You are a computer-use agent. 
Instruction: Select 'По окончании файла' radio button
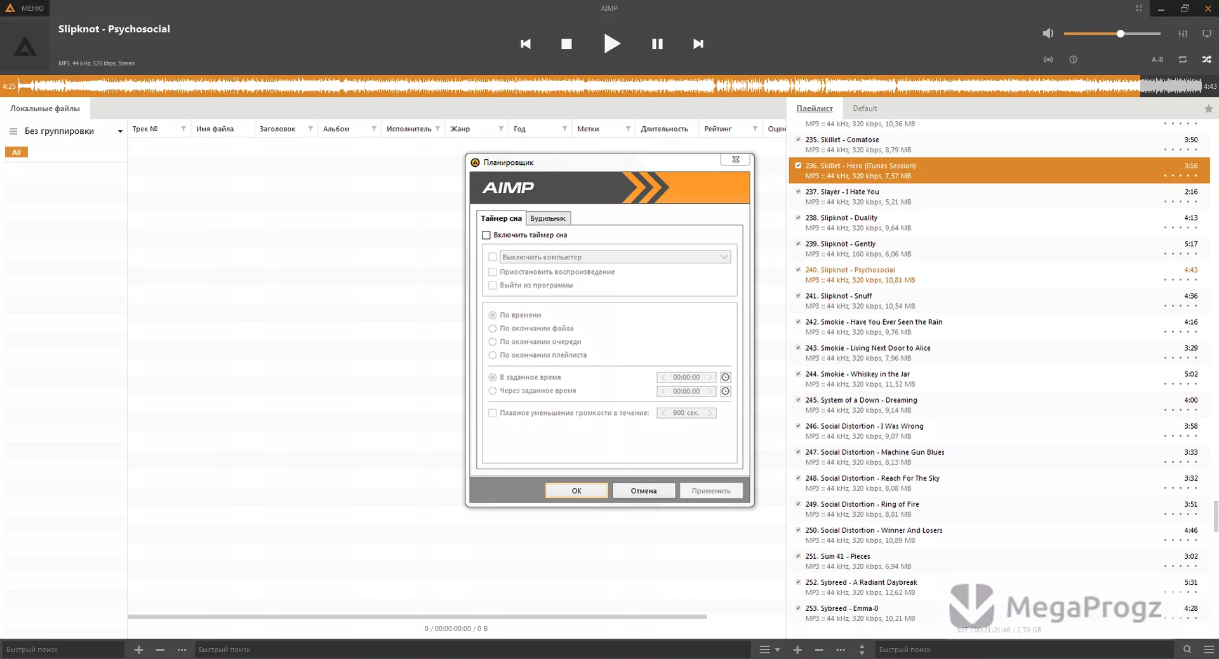pos(492,329)
